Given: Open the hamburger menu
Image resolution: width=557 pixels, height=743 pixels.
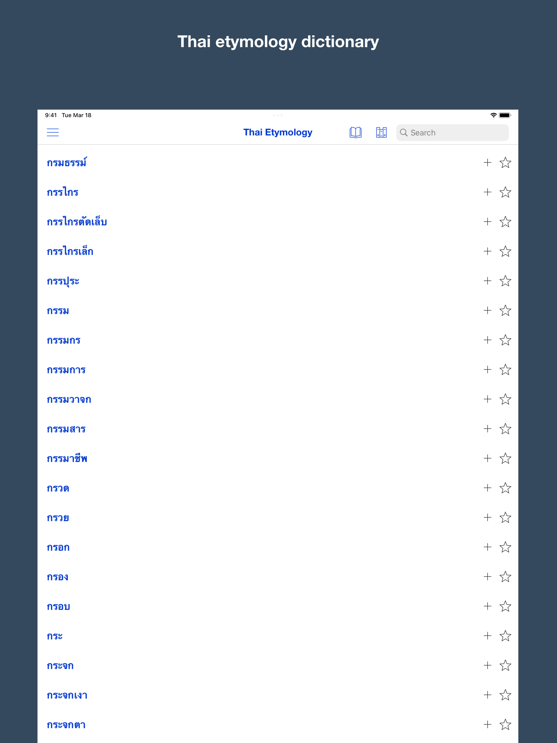Looking at the screenshot, I should (52, 132).
